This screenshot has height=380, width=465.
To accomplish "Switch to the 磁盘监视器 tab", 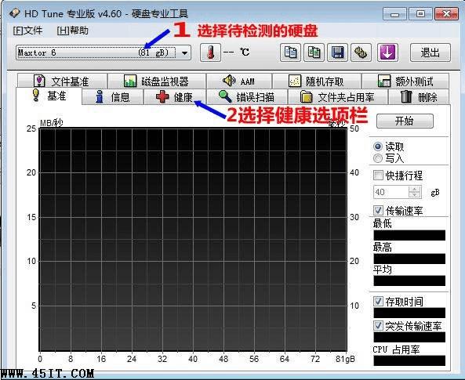I will pyautogui.click(x=157, y=81).
